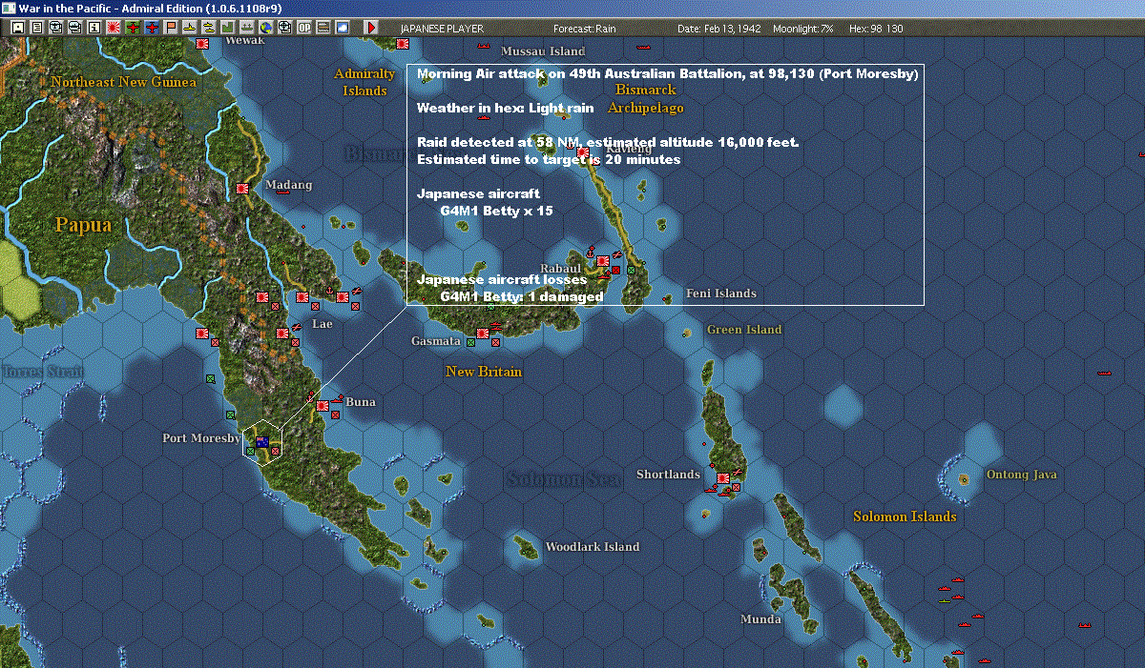Click the Japanese rising sun flag toolbar icon
1145x668 pixels.
click(113, 28)
